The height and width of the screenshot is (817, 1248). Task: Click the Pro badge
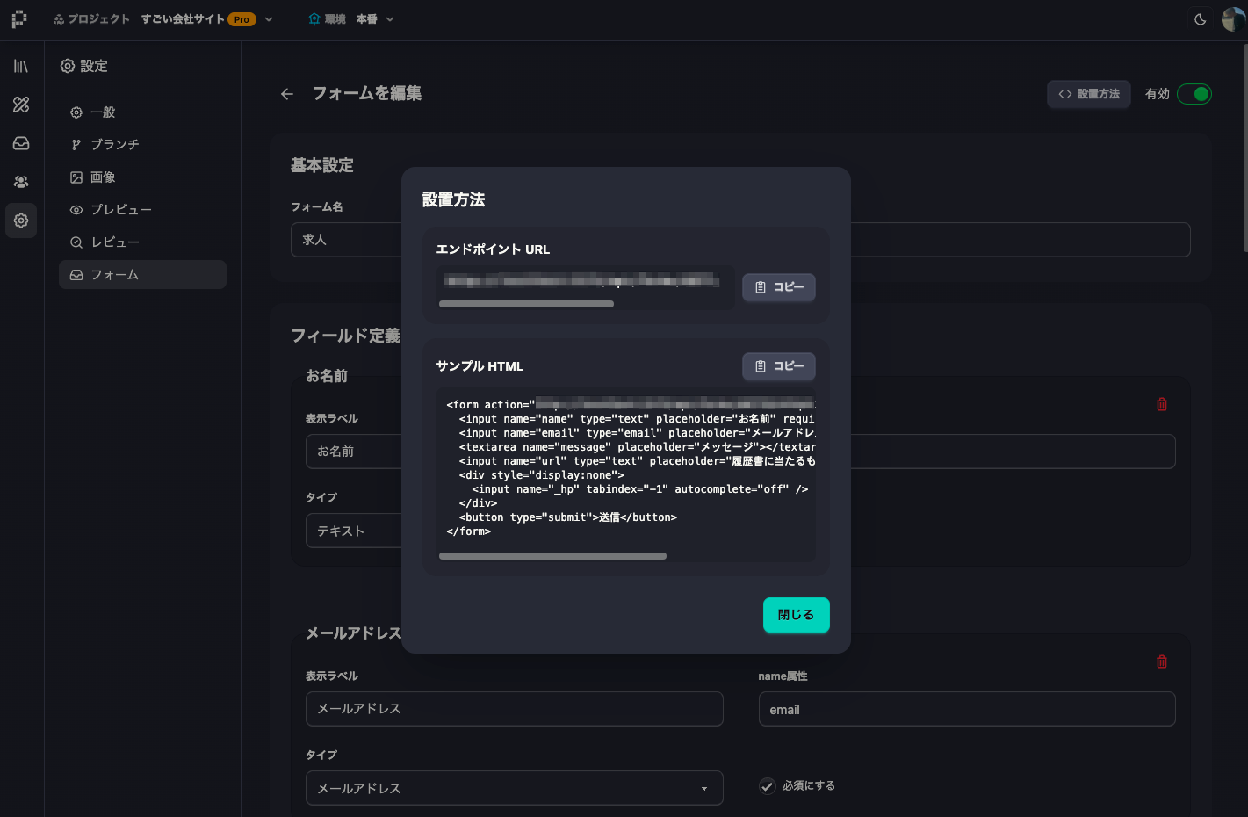click(242, 19)
